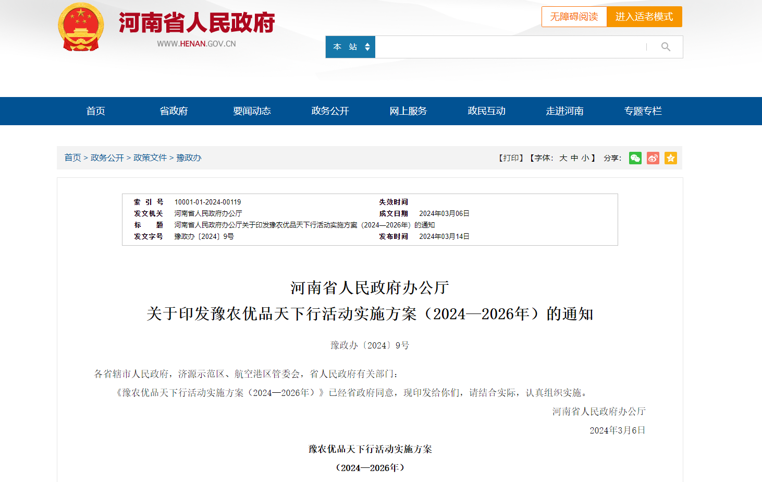Open the 豫政办 breadcrumb section
Screen dimensions: 762x482
(190, 158)
